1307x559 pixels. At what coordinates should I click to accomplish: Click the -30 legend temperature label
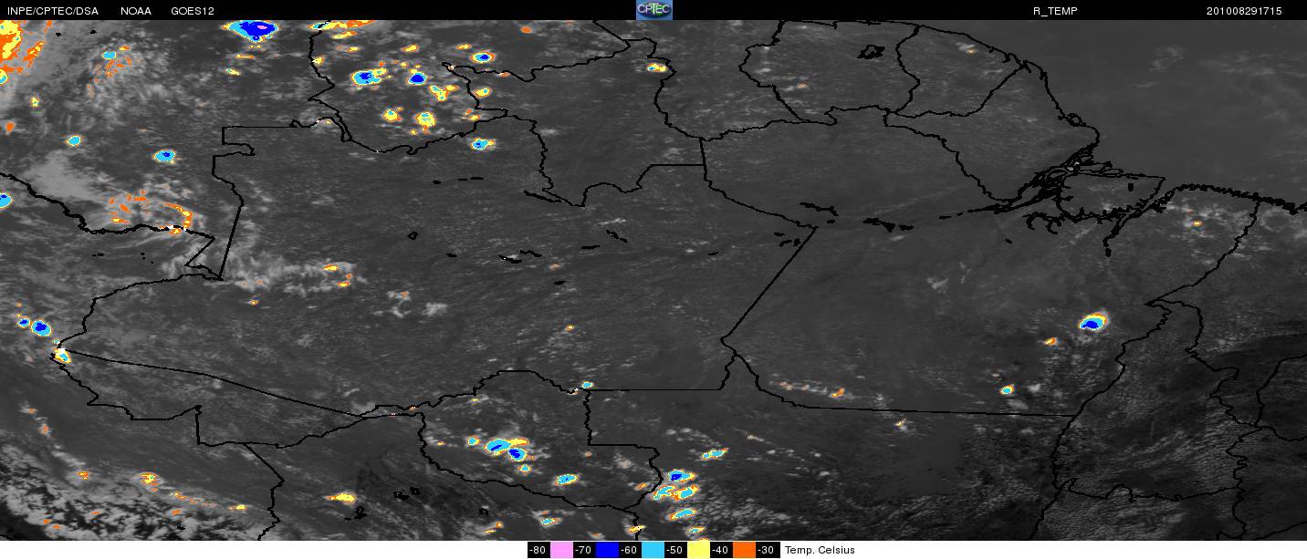pyautogui.click(x=766, y=550)
